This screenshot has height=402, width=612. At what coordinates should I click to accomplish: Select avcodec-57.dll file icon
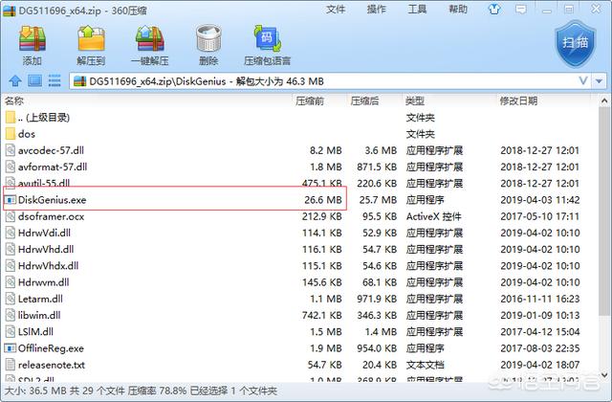coord(11,150)
